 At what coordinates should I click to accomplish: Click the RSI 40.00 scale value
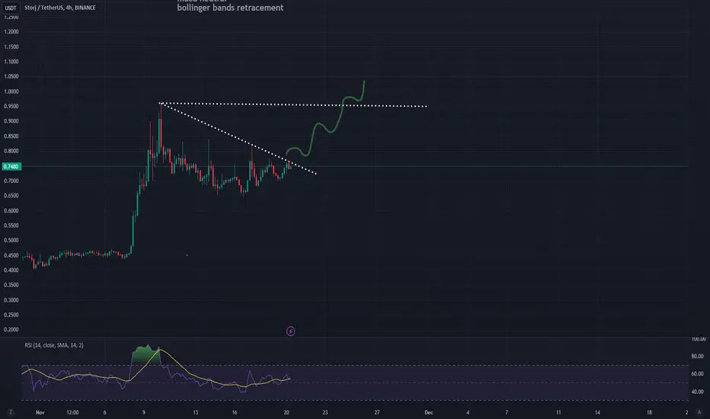(697, 392)
